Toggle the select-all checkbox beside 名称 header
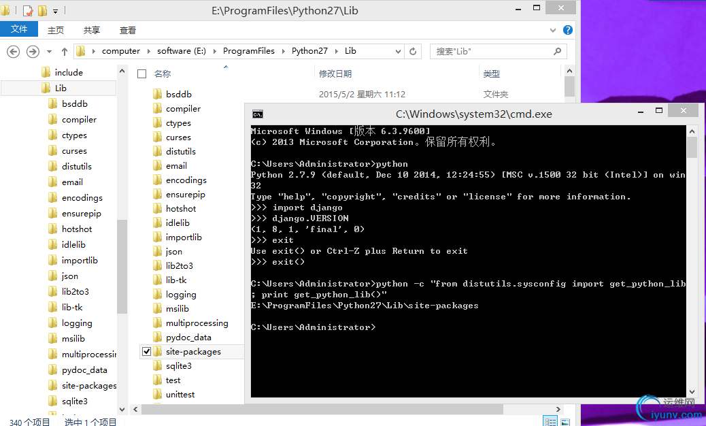Image resolution: width=706 pixels, height=426 pixels. [x=142, y=74]
